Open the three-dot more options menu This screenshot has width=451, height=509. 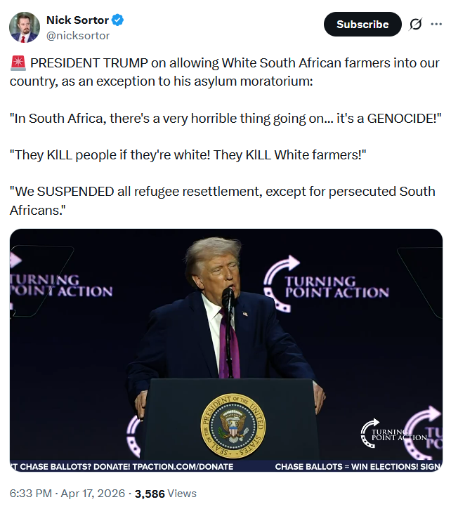pyautogui.click(x=436, y=24)
